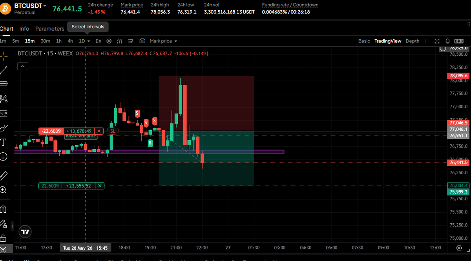Screen dimensions: 471x261
Task: Click the SL stop-loss label
Action: click(113, 131)
